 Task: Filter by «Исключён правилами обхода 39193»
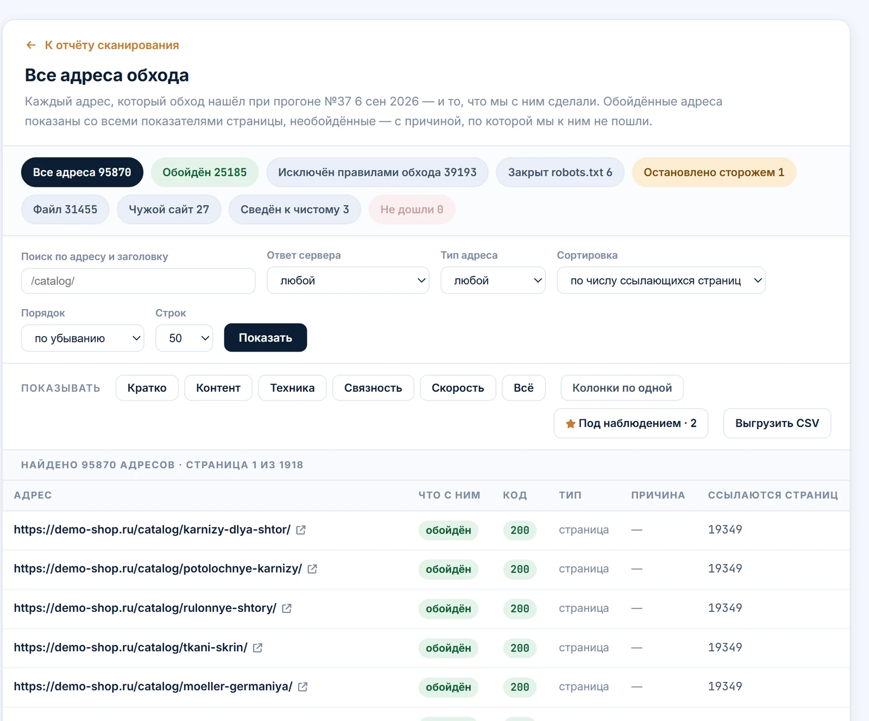377,172
